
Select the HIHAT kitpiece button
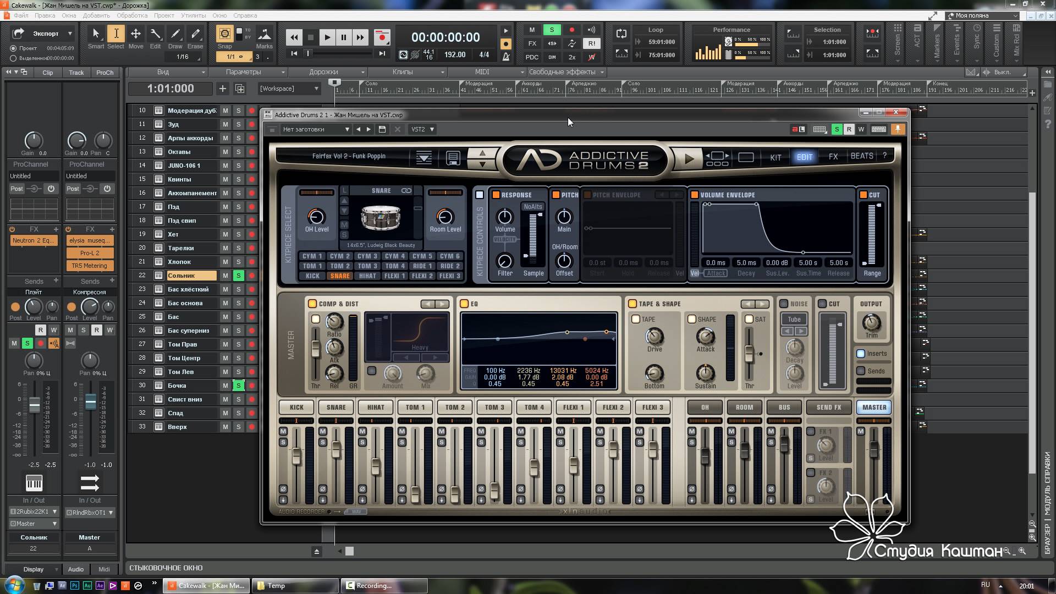click(x=367, y=276)
